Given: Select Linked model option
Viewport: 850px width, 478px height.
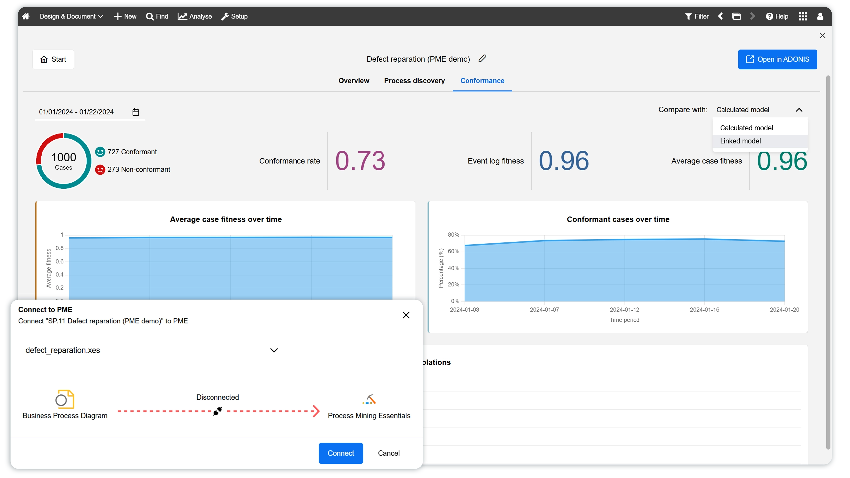Looking at the screenshot, I should [x=740, y=141].
